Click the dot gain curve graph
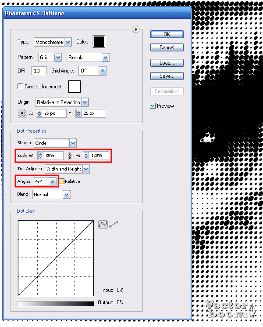Image resolution: width=263 pixels, height=327 pixels. click(x=56, y=258)
